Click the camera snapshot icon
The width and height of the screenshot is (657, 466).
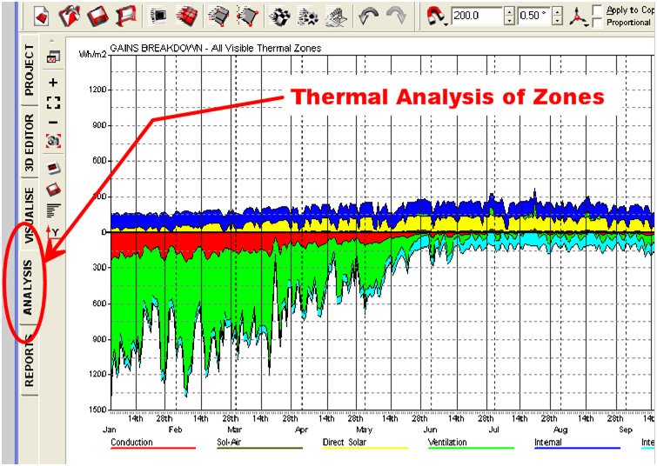pos(53,141)
